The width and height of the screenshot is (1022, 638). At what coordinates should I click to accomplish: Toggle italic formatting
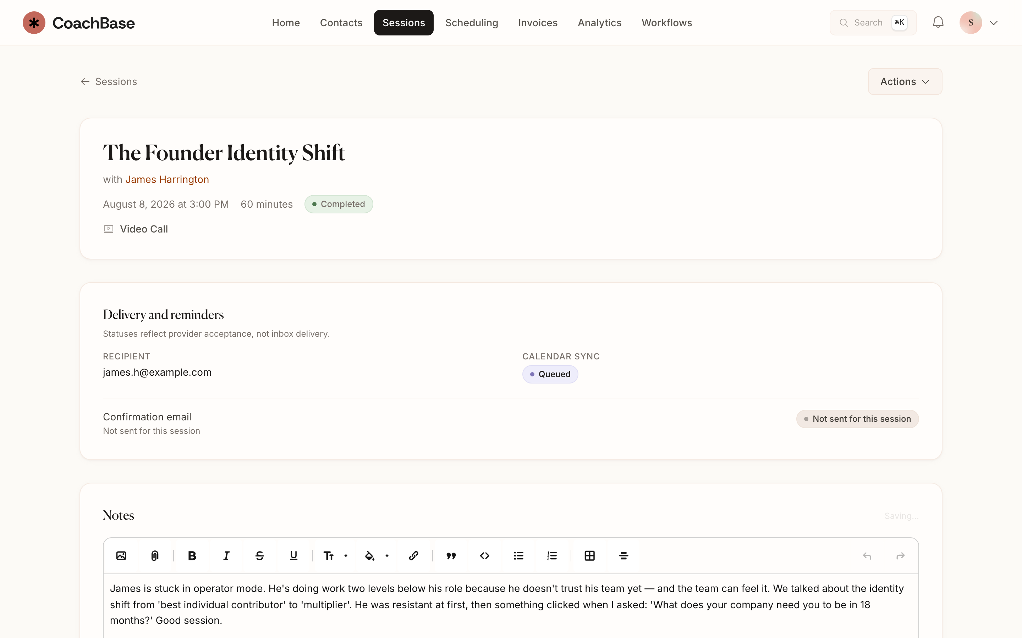(226, 556)
